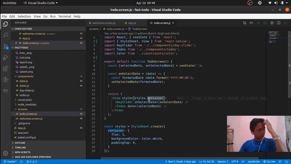Screen dimensions: 291x164
Task: Open todos.js in the file tree
Action: point(24,95)
